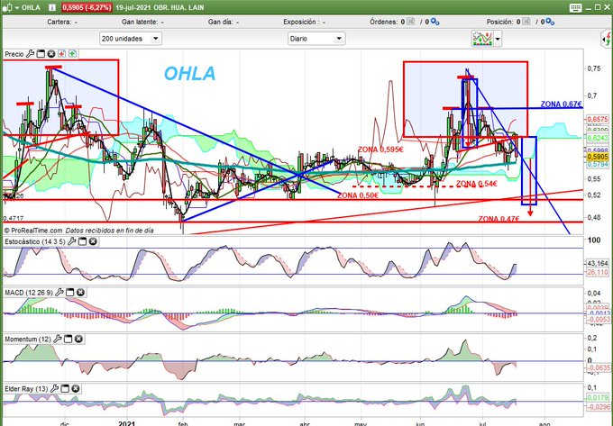The width and height of the screenshot is (613, 426).
Task: Click the info icon beside the OHLA ticker
Action: (52, 7)
